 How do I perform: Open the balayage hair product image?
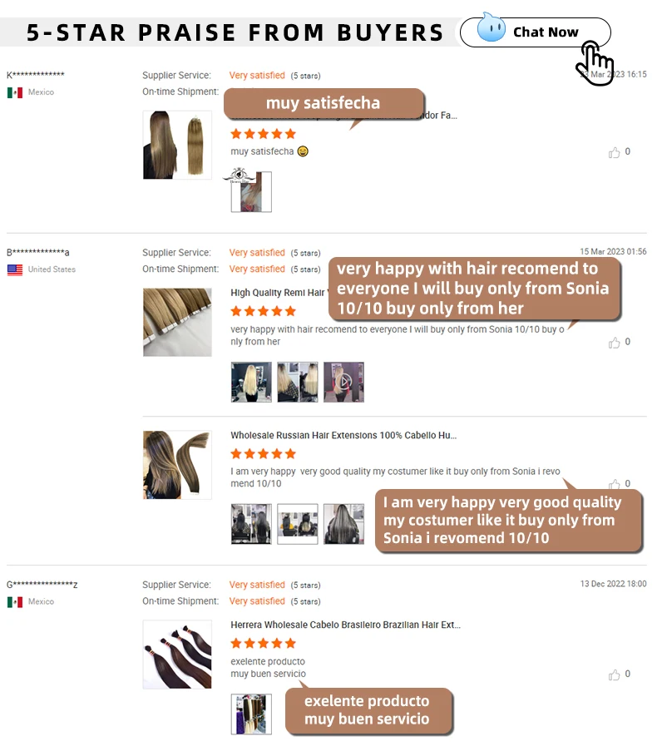pyautogui.click(x=177, y=465)
